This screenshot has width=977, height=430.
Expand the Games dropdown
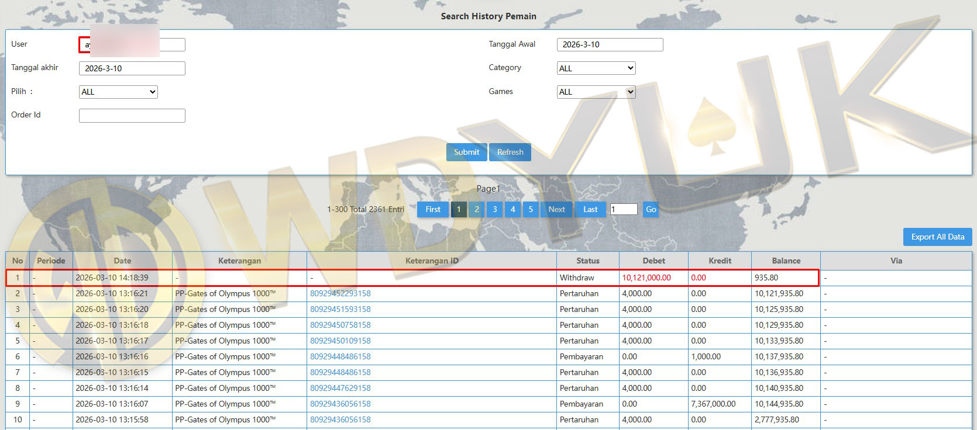pyautogui.click(x=596, y=92)
